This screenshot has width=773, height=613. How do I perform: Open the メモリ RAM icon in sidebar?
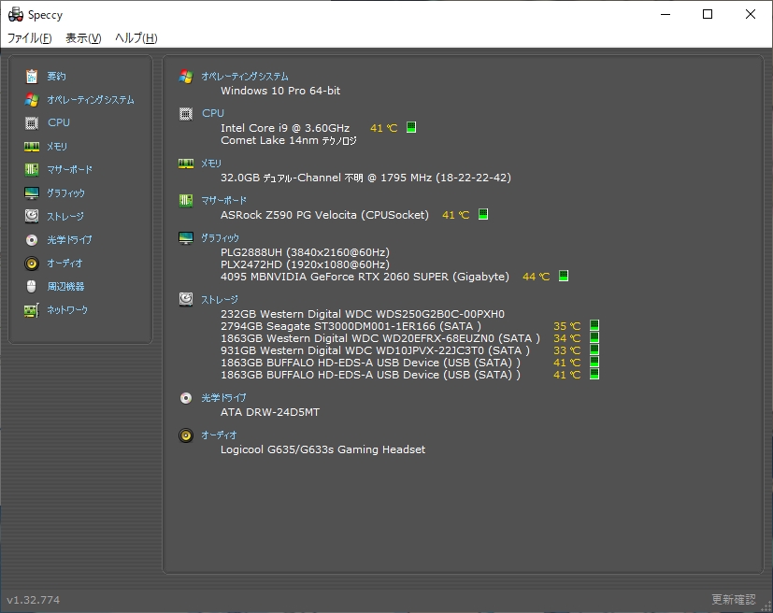tap(32, 146)
